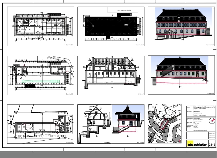Click project number 2417 in title block
Screen dimensions: 217x158
[212, 145]
